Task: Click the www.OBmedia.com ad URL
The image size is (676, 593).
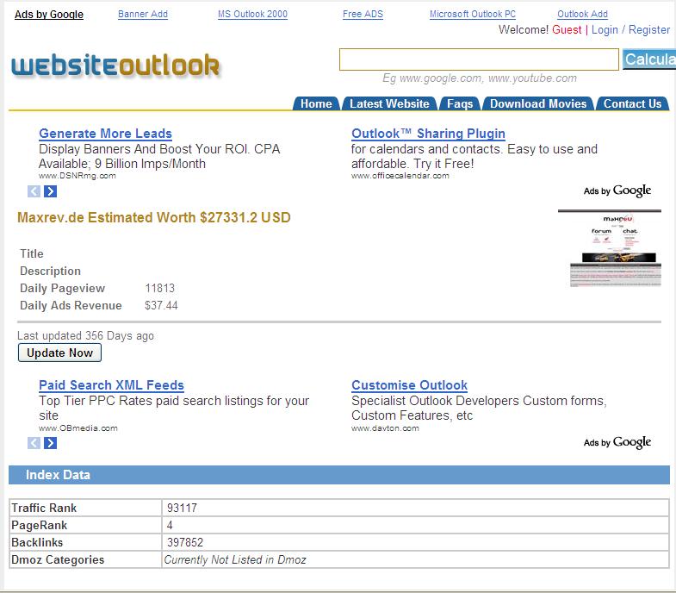Action: (x=78, y=428)
